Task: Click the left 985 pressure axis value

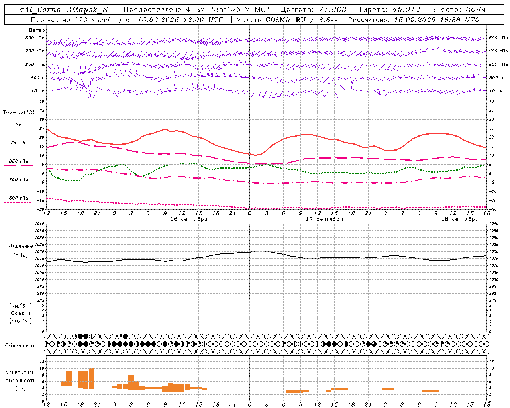Action: click(40, 300)
